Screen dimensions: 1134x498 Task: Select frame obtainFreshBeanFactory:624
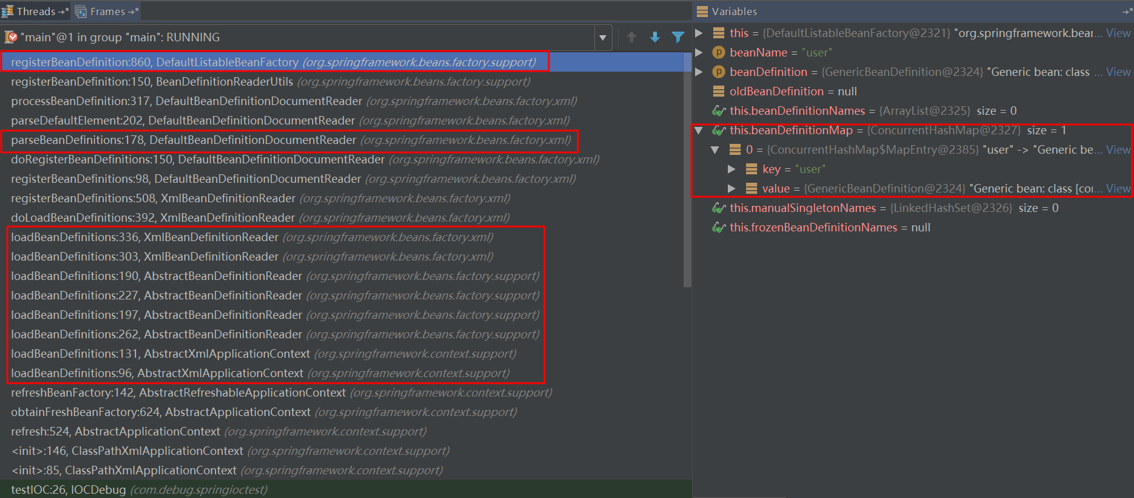tap(342, 412)
